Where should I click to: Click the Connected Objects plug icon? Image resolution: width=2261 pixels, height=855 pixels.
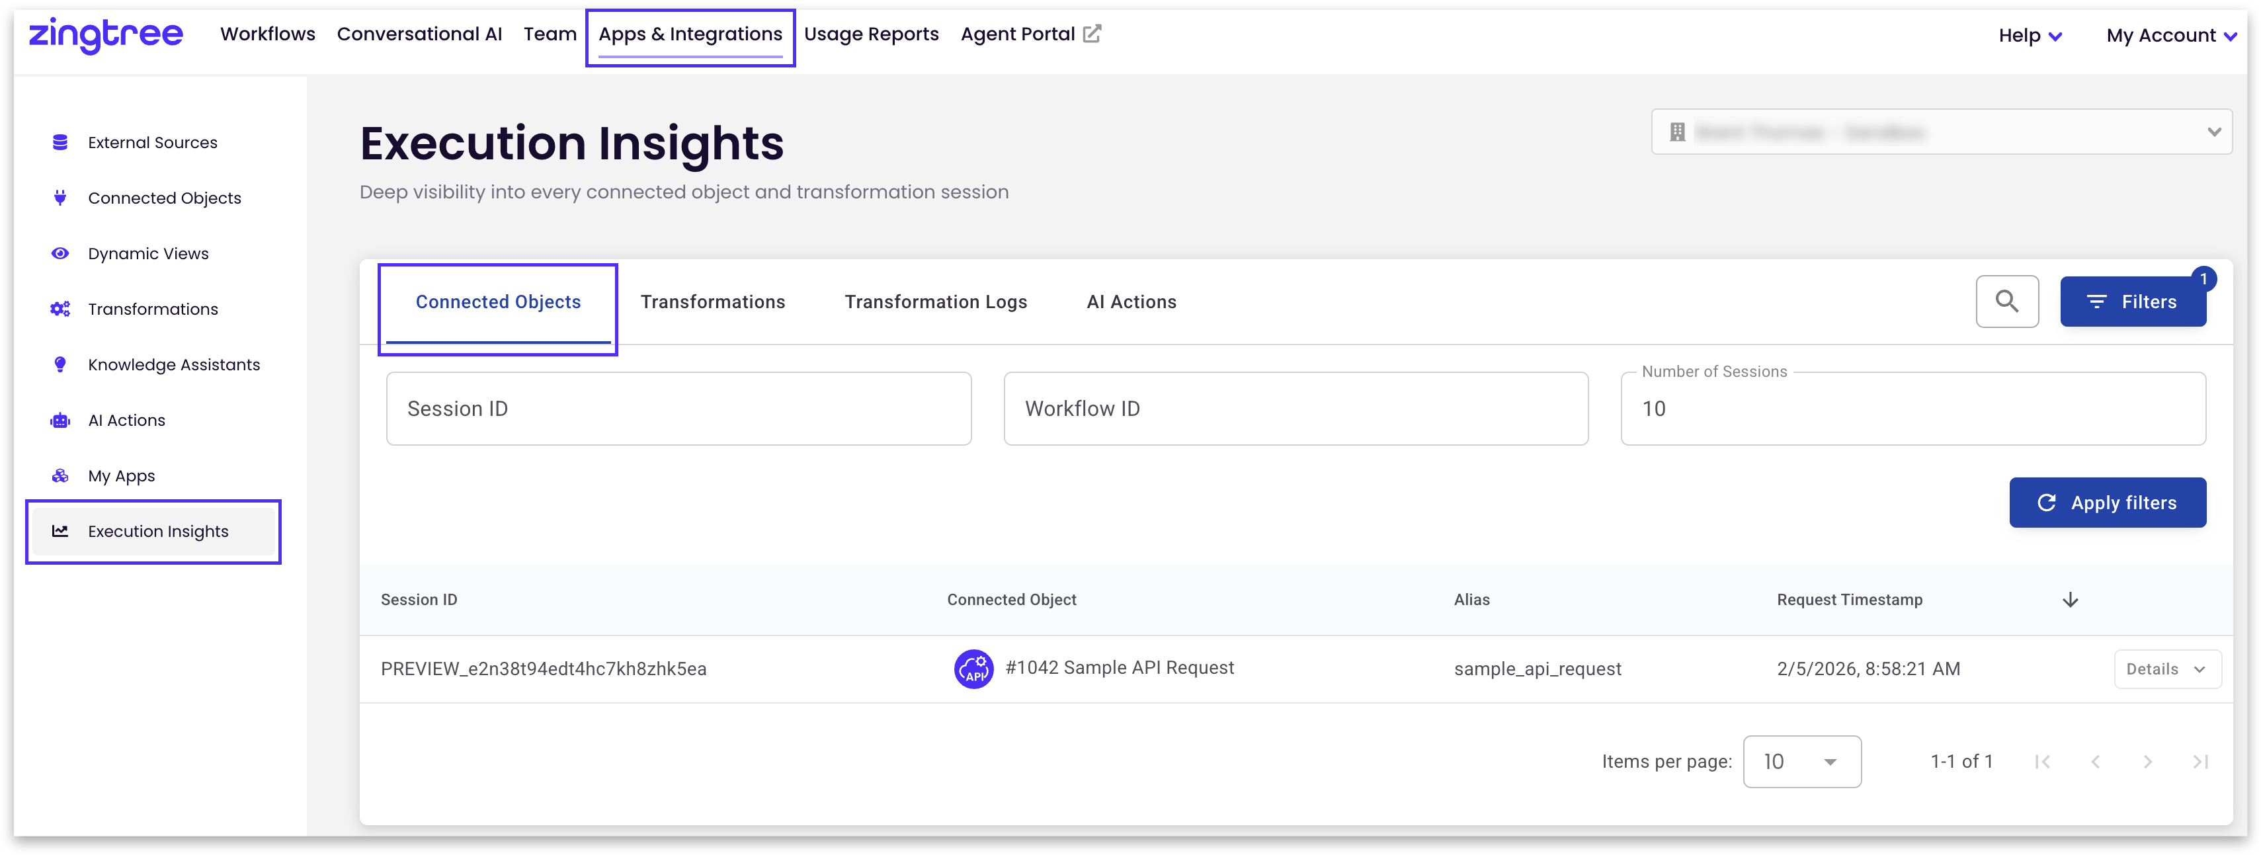point(60,198)
